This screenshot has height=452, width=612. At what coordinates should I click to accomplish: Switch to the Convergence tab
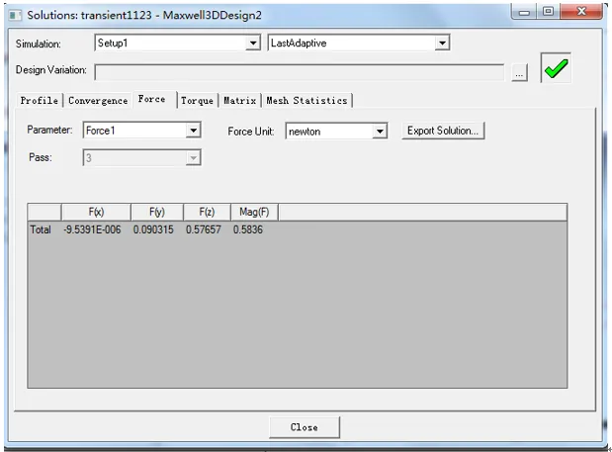(x=98, y=100)
